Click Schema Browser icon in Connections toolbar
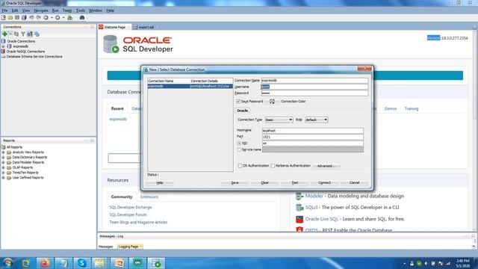 pos(30,34)
